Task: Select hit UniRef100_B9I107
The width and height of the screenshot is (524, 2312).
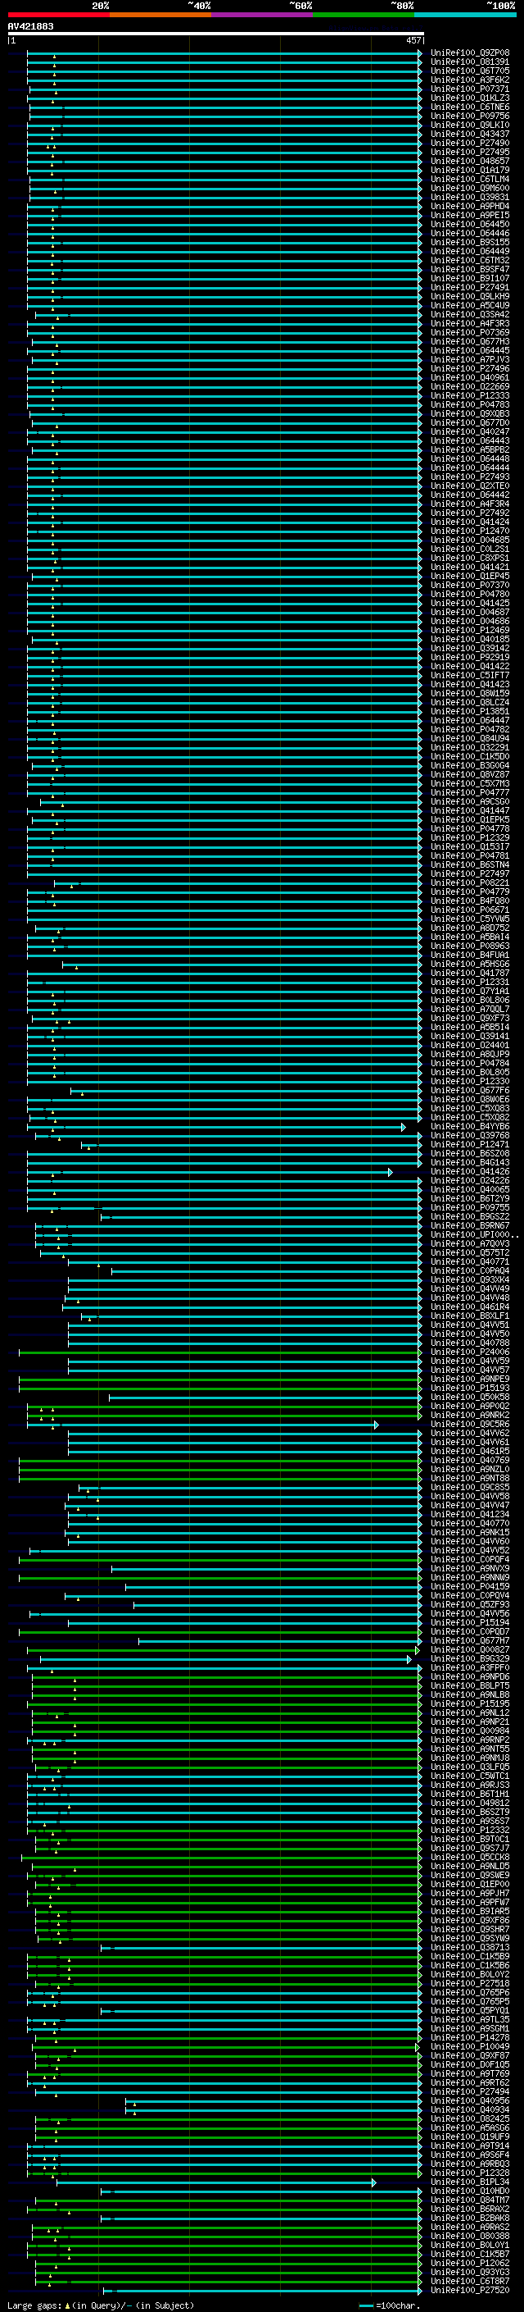Action: pos(469,278)
